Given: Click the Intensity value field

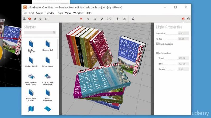Looking at the screenshot, I should coord(183,33).
